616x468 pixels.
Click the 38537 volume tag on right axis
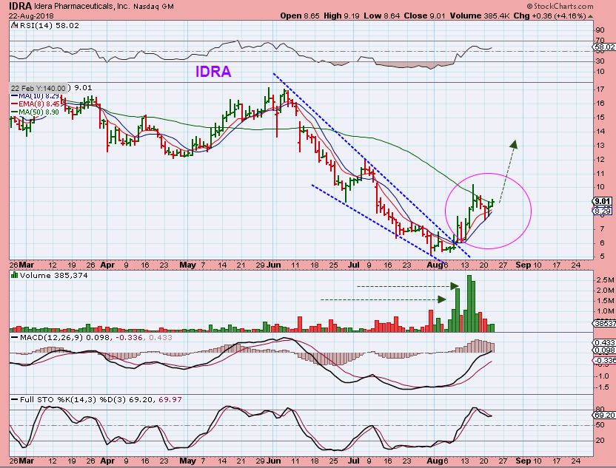click(604, 324)
